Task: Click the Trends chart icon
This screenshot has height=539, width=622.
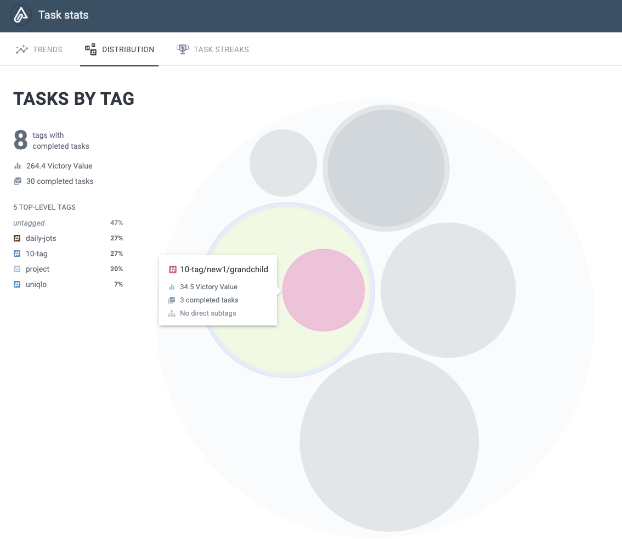Action: [21, 49]
